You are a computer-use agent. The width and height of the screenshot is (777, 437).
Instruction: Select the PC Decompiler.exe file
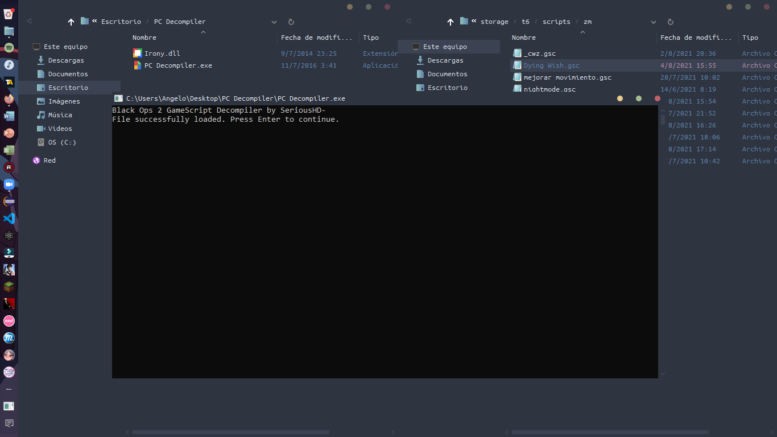click(178, 65)
